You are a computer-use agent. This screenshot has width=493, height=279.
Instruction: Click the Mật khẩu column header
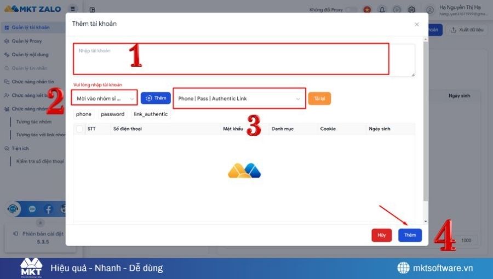[233, 129]
